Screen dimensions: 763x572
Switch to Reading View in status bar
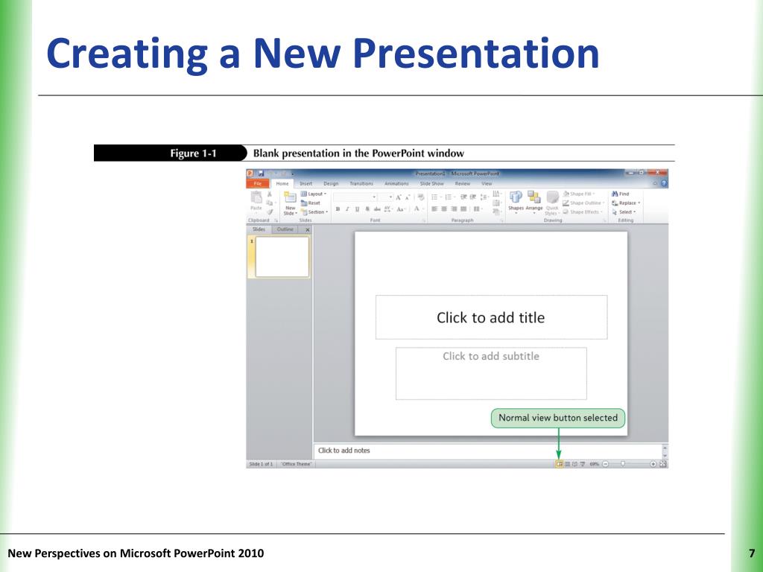tap(574, 464)
